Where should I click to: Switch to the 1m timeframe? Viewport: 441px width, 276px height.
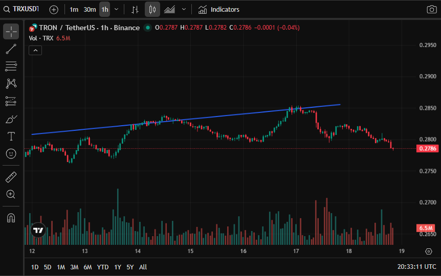[74, 10]
